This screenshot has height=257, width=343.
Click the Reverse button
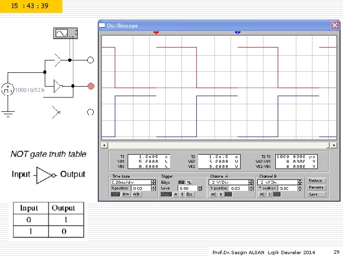pos(316,188)
